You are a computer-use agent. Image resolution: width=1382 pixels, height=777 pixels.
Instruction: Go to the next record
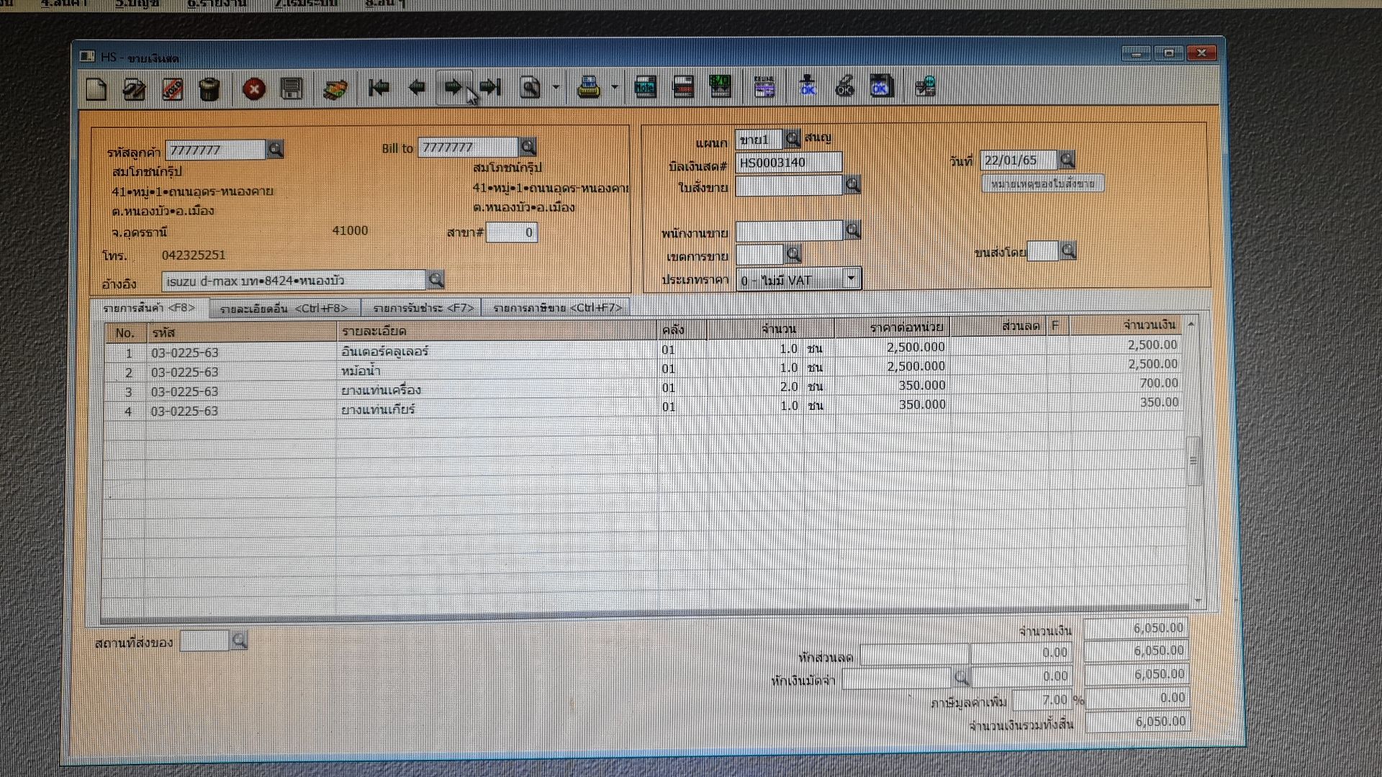[x=453, y=88]
